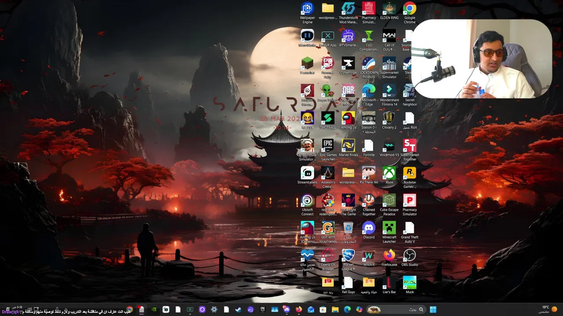The width and height of the screenshot is (563, 316).
Task: Open File Explorer from the taskbar
Action: pos(335,309)
